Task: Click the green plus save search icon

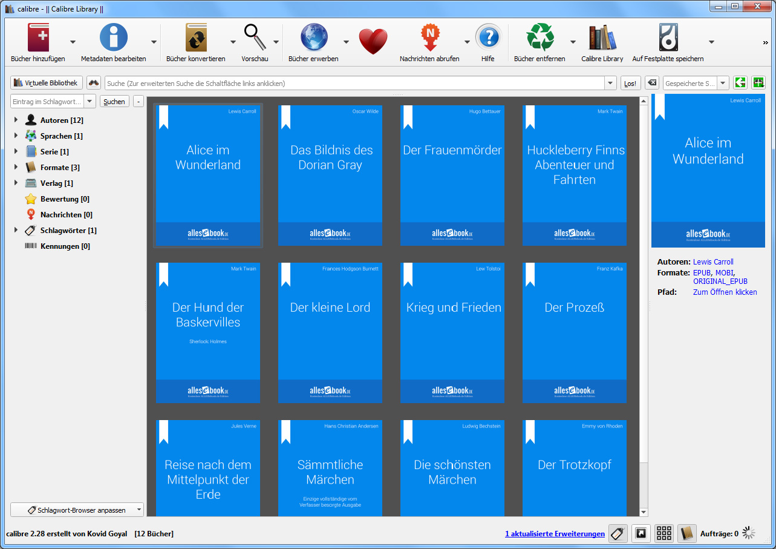Action: click(758, 83)
